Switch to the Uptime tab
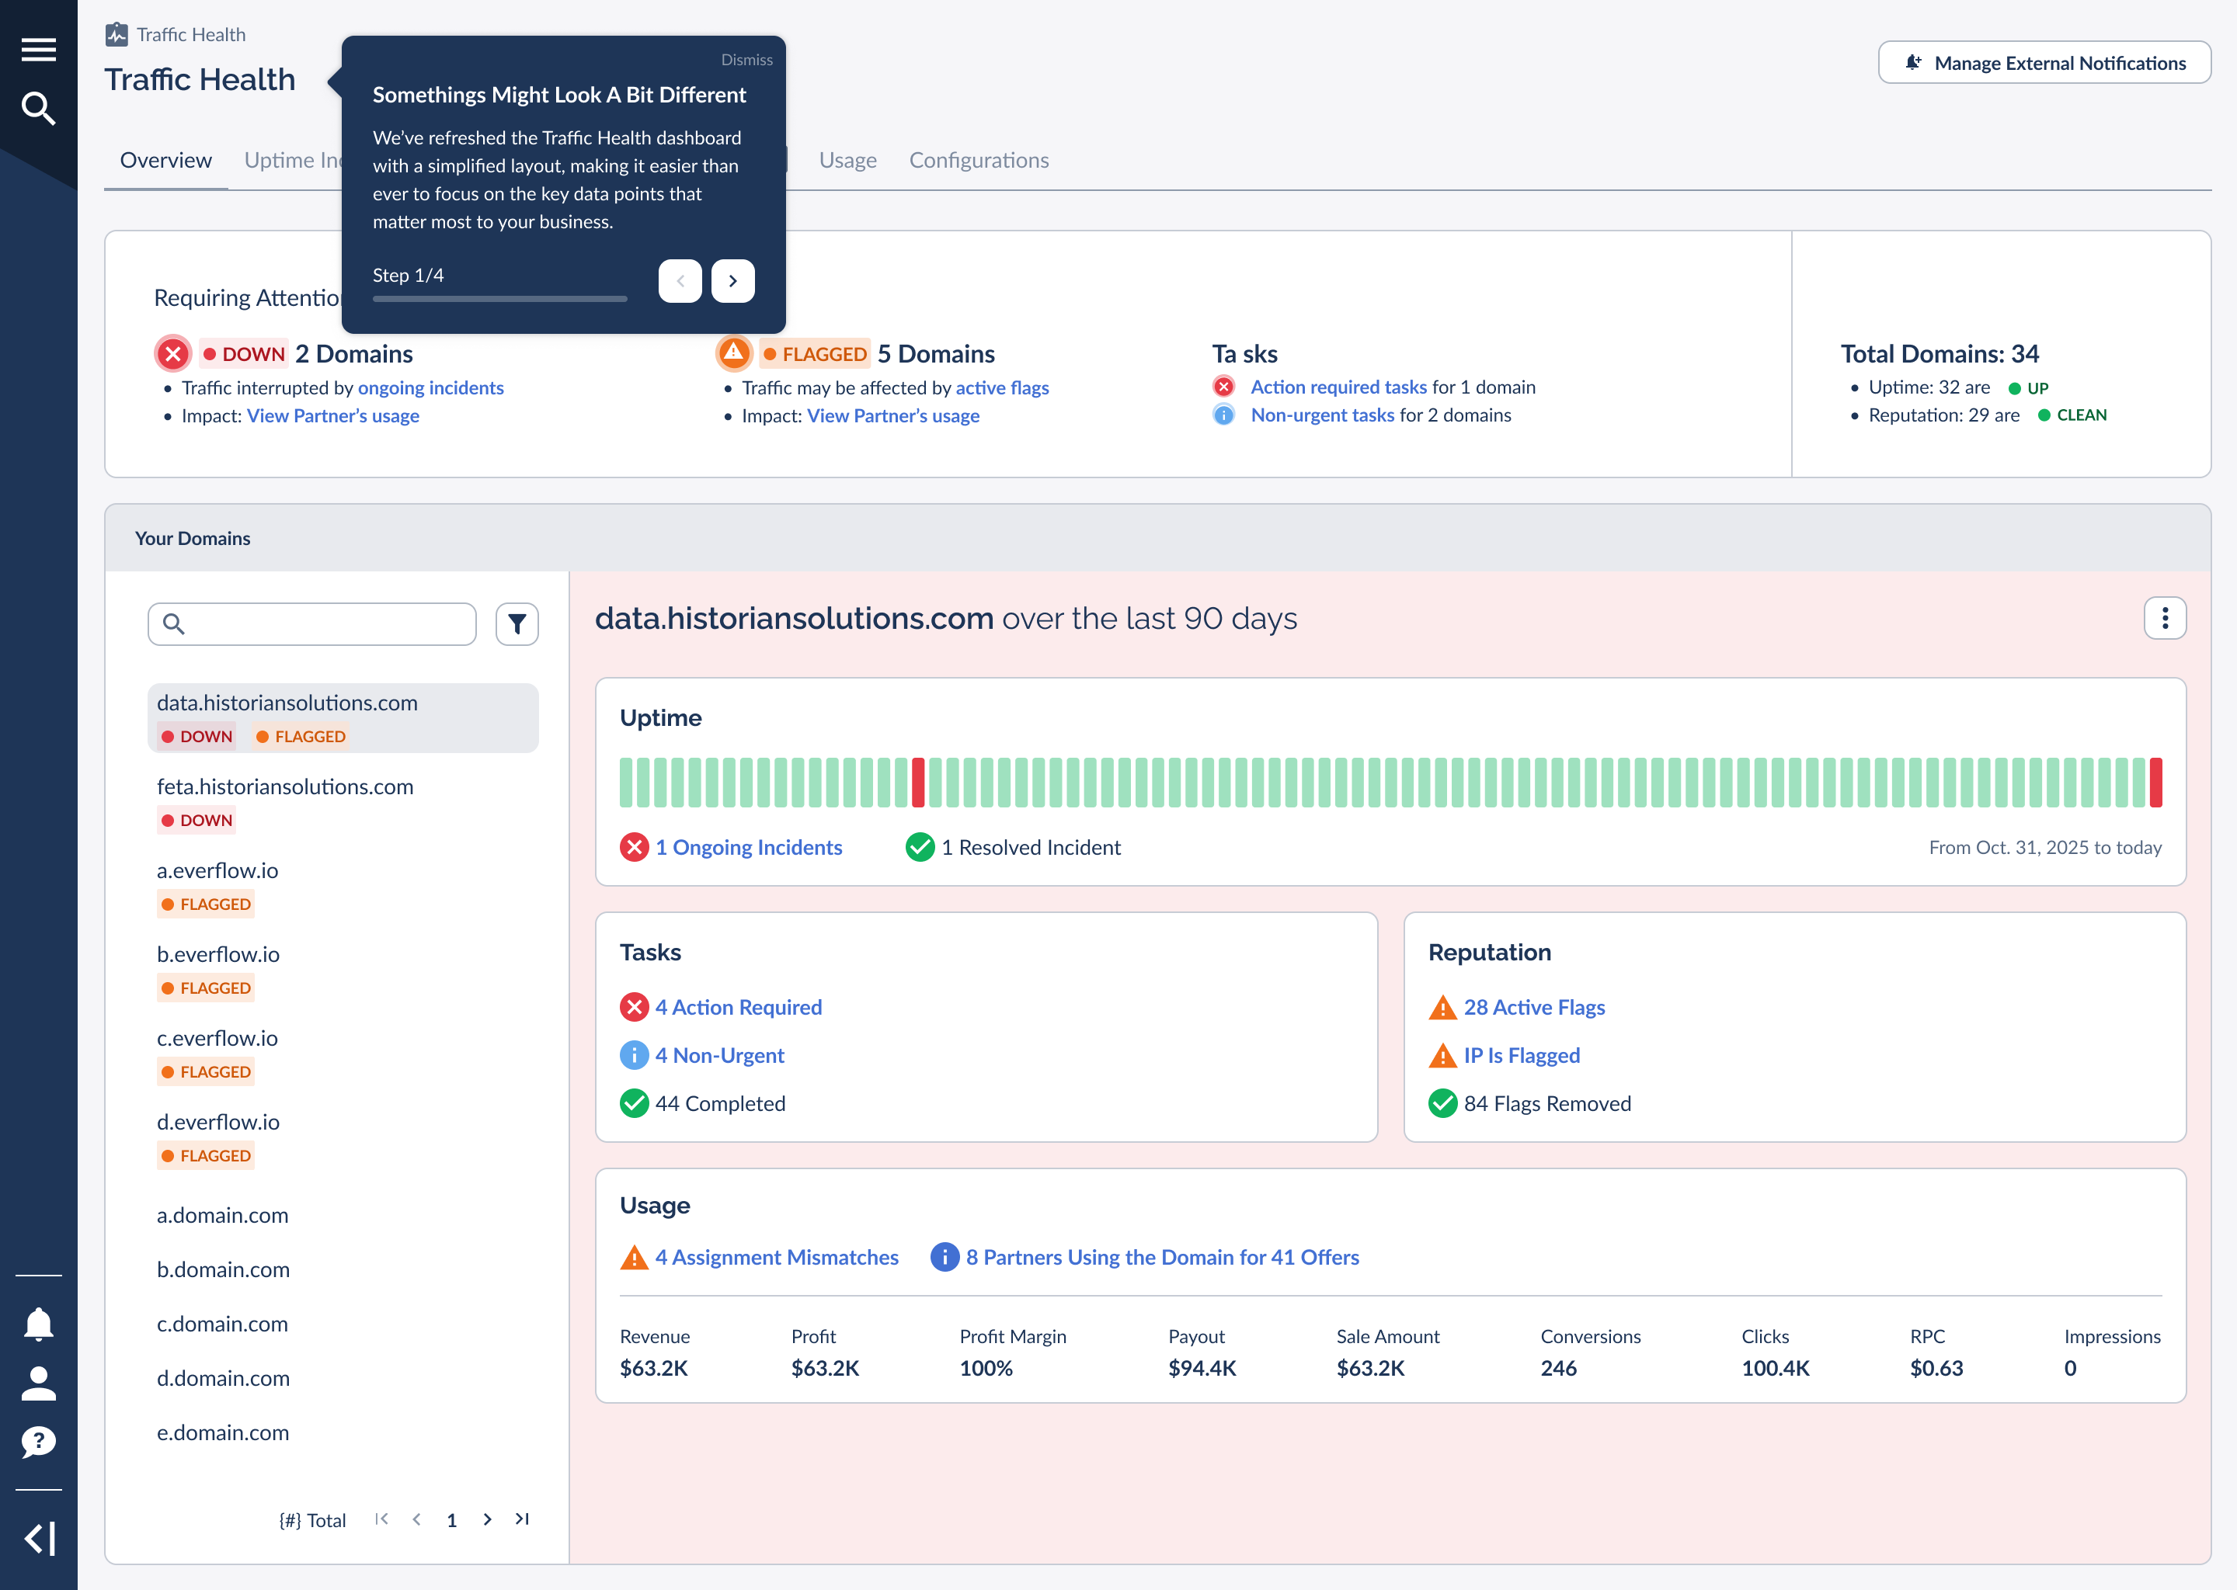The width and height of the screenshot is (2237, 1590). 293,160
